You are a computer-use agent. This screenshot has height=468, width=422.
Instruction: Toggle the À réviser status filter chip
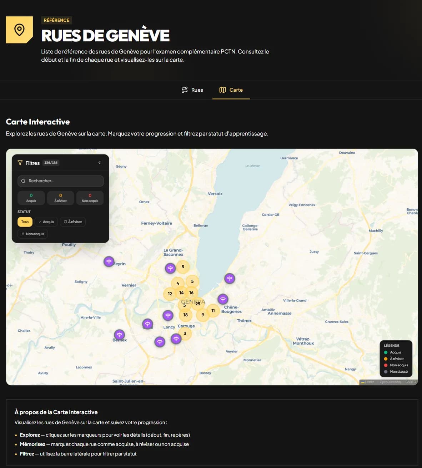coord(73,222)
